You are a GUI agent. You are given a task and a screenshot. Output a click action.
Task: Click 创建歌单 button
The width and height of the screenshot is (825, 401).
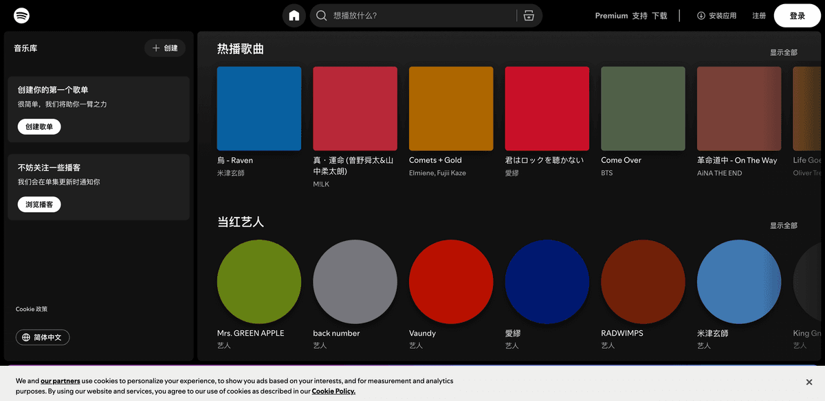tap(39, 127)
